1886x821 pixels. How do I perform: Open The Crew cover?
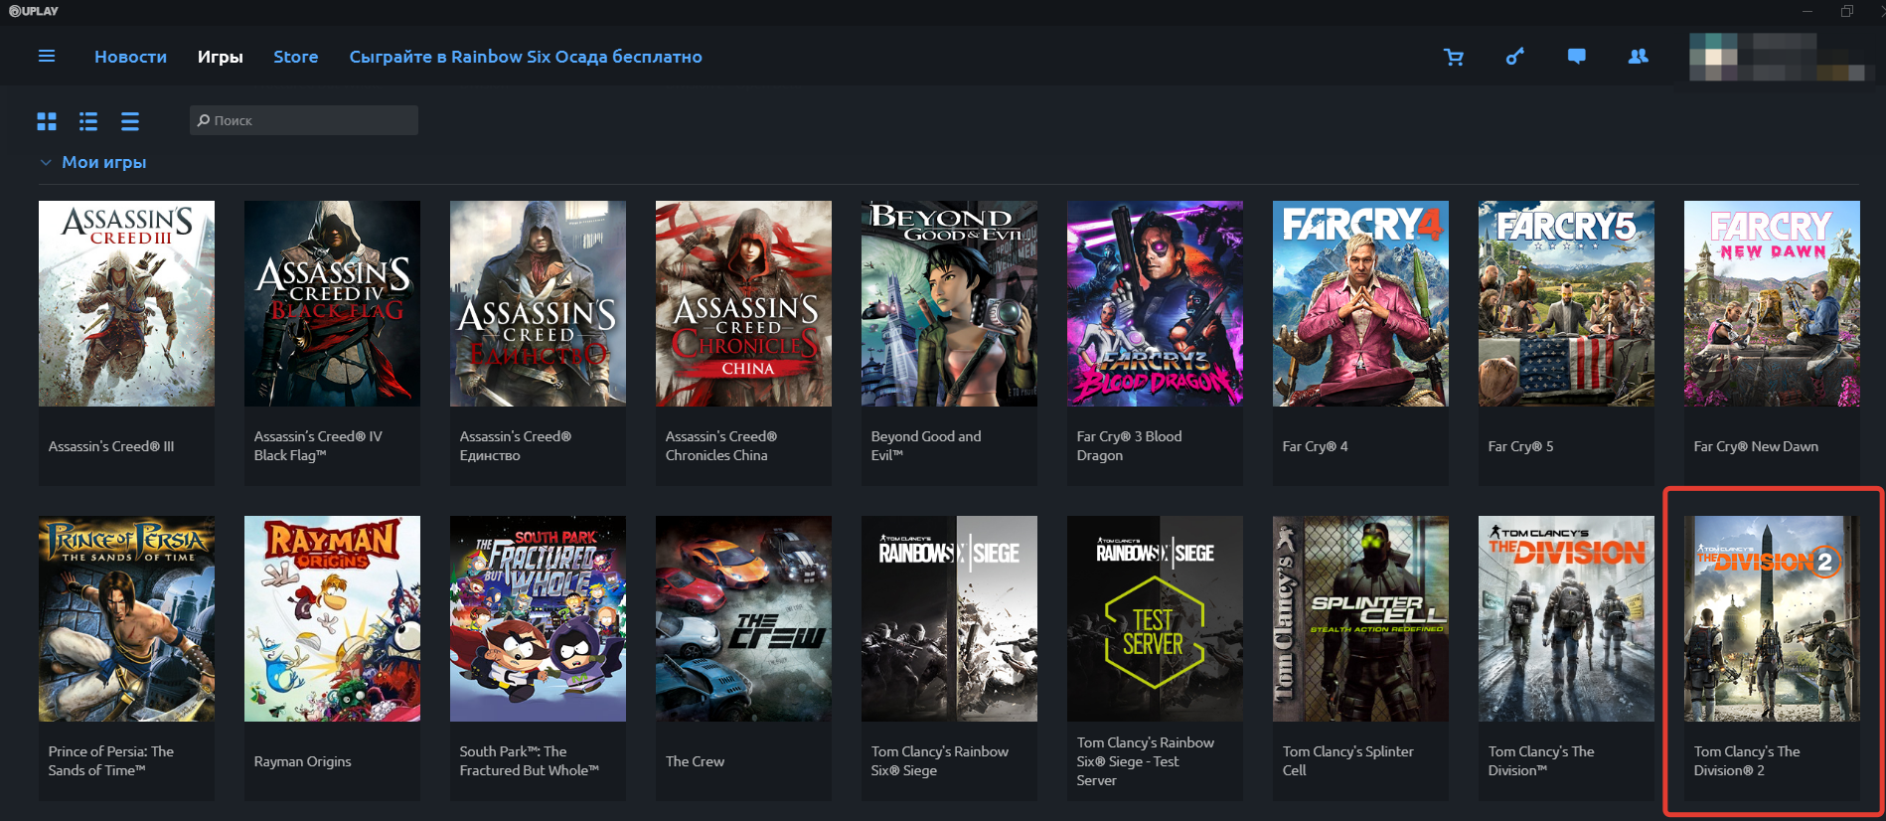tap(743, 618)
